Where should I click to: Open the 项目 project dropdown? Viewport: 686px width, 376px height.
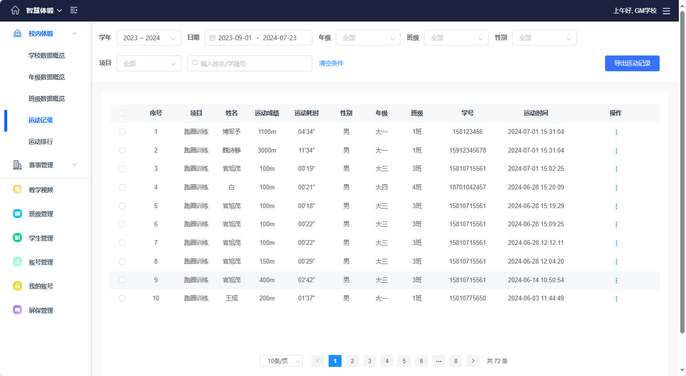[x=149, y=63]
